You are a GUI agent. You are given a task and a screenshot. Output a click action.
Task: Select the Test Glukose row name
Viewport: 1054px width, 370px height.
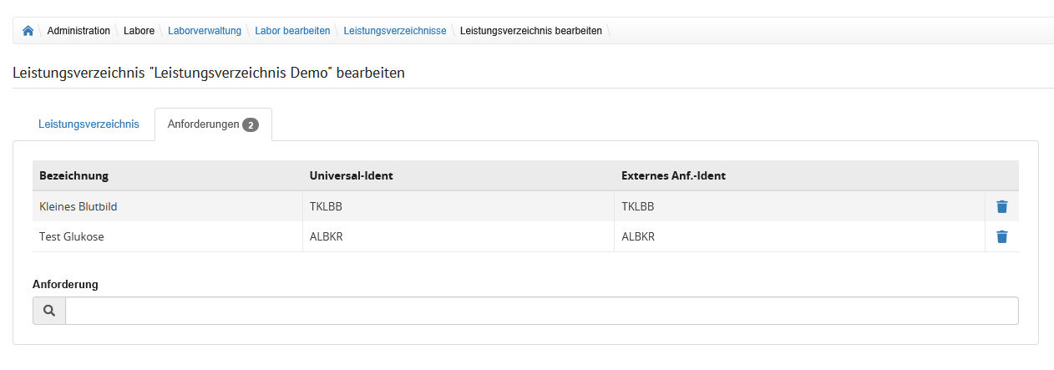coord(72,236)
